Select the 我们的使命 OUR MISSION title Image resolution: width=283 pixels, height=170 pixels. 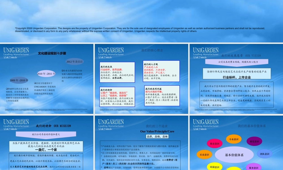53,126
